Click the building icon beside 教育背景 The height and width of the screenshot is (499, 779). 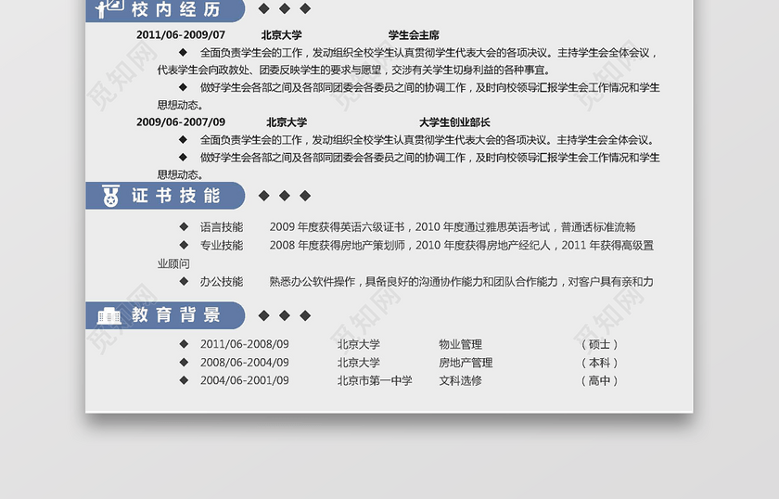click(x=109, y=315)
